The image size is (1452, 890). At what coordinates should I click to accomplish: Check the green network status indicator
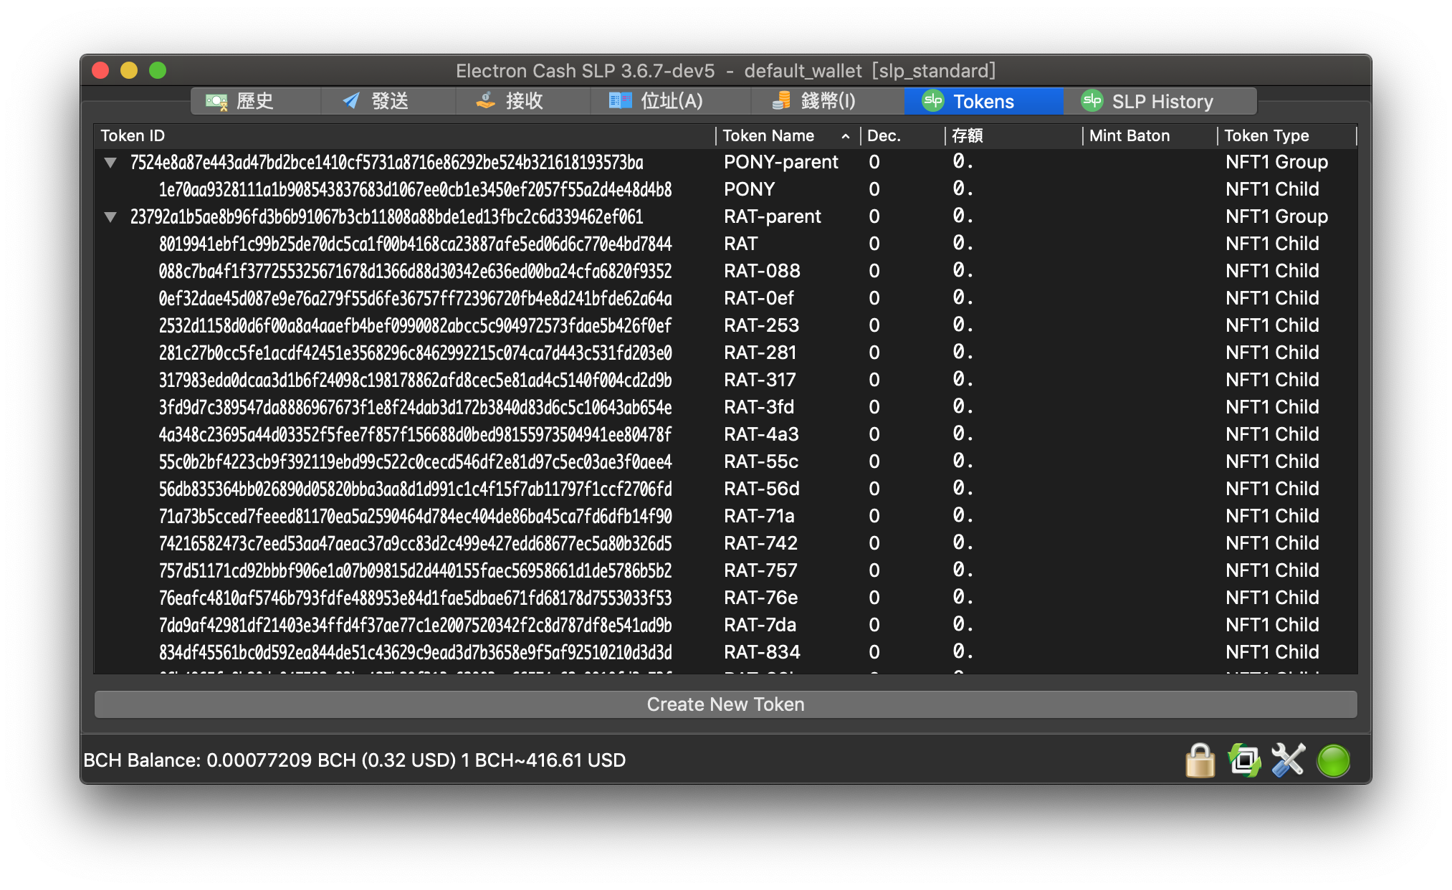(1334, 760)
